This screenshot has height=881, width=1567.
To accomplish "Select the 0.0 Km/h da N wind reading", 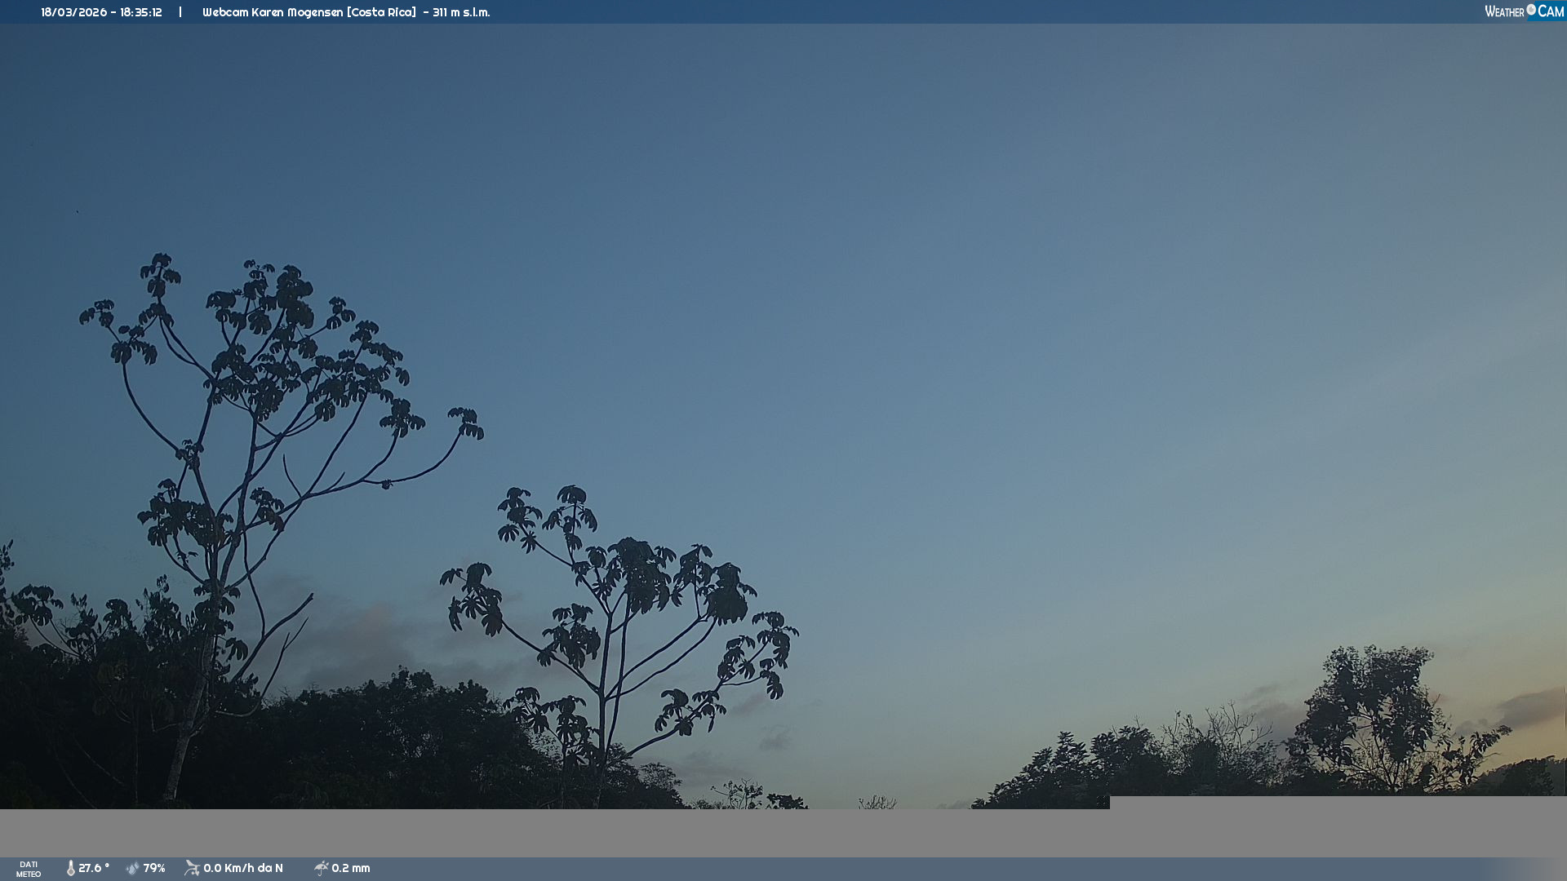I will tap(243, 868).
